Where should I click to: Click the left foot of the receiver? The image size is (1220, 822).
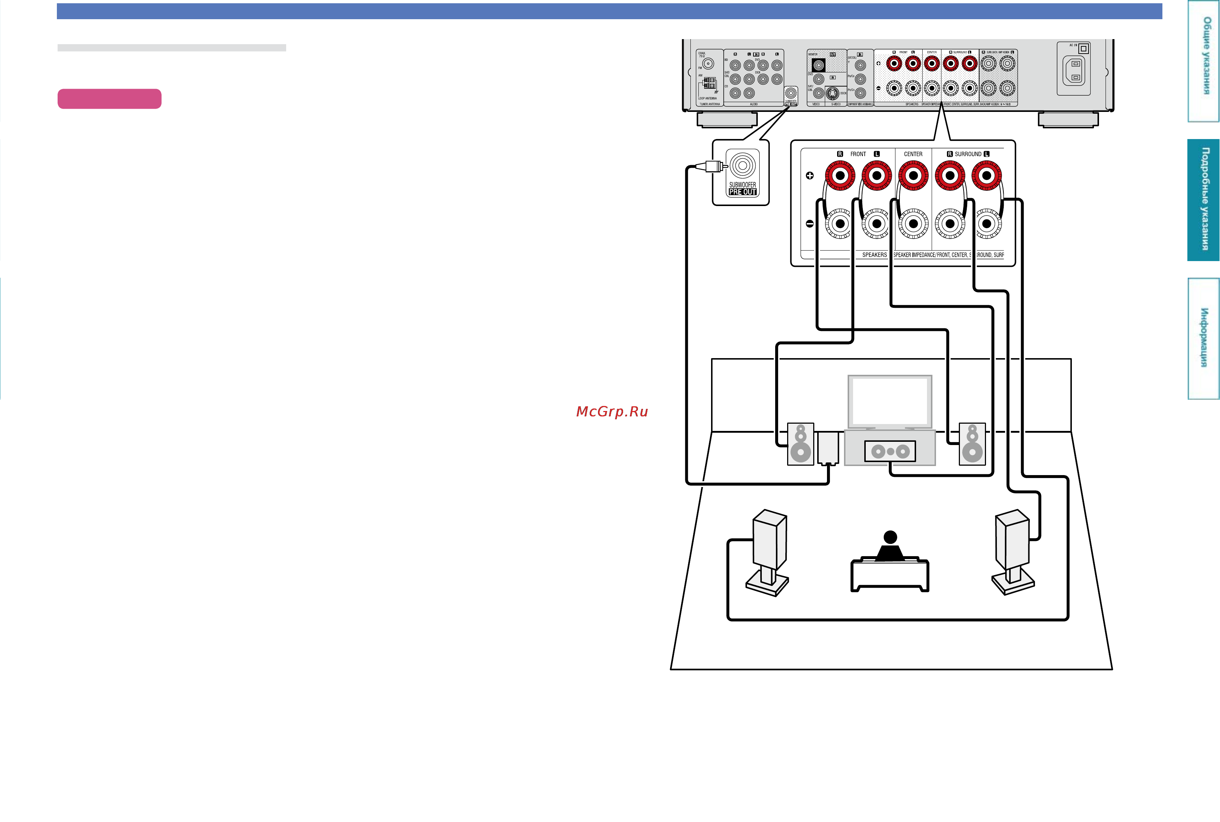pyautogui.click(x=727, y=119)
